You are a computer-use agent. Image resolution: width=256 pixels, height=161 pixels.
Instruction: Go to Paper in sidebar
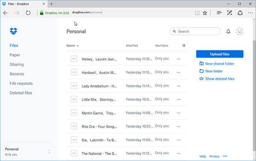(15, 55)
